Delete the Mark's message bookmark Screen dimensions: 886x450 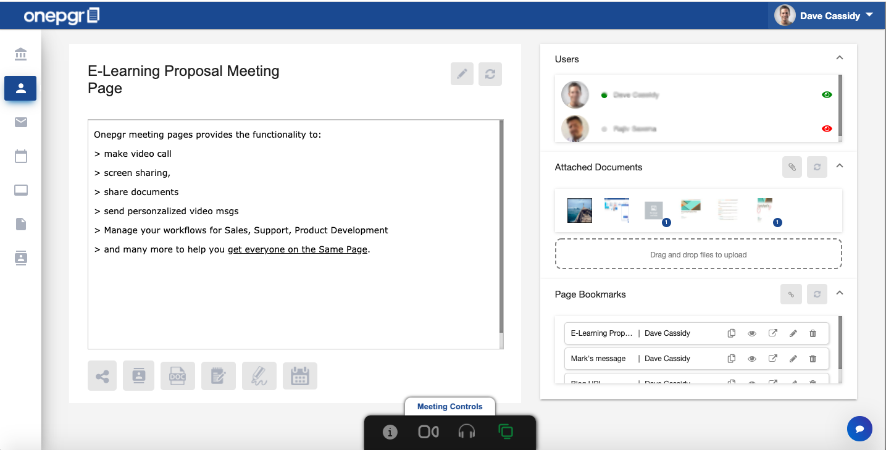click(x=813, y=358)
